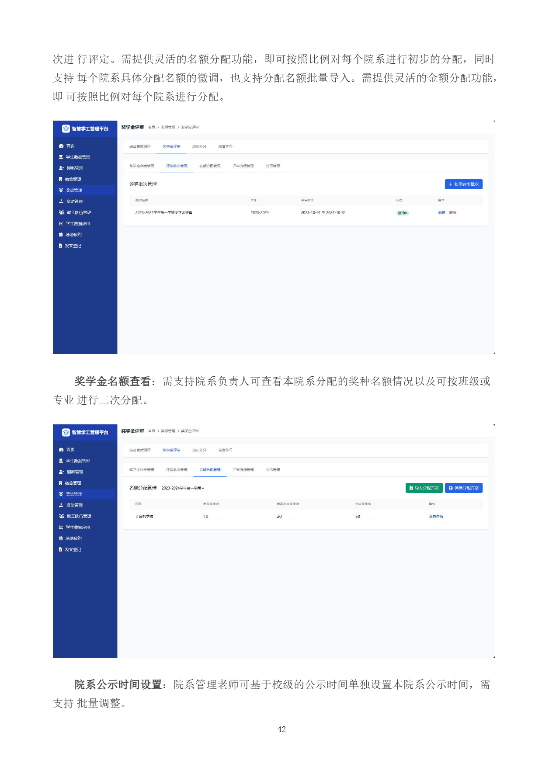Screen dimensions: 542x767
Task: Click the 进行中 status badge
Action: tap(403, 213)
